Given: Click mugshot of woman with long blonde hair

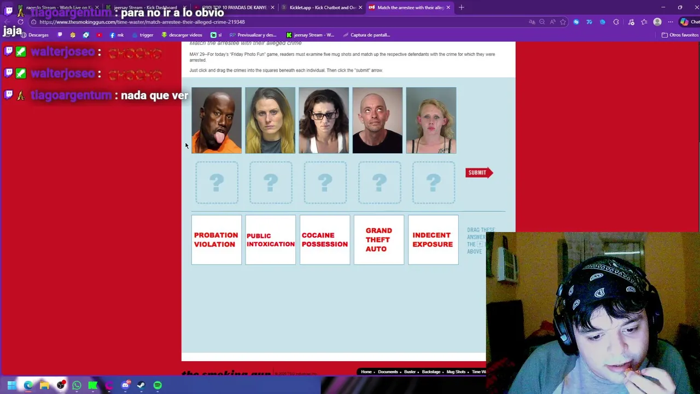Looking at the screenshot, I should (x=270, y=120).
